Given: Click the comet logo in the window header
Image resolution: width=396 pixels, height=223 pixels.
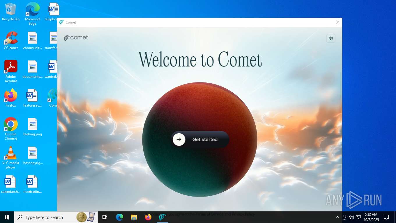Looking at the screenshot, I should [x=76, y=38].
